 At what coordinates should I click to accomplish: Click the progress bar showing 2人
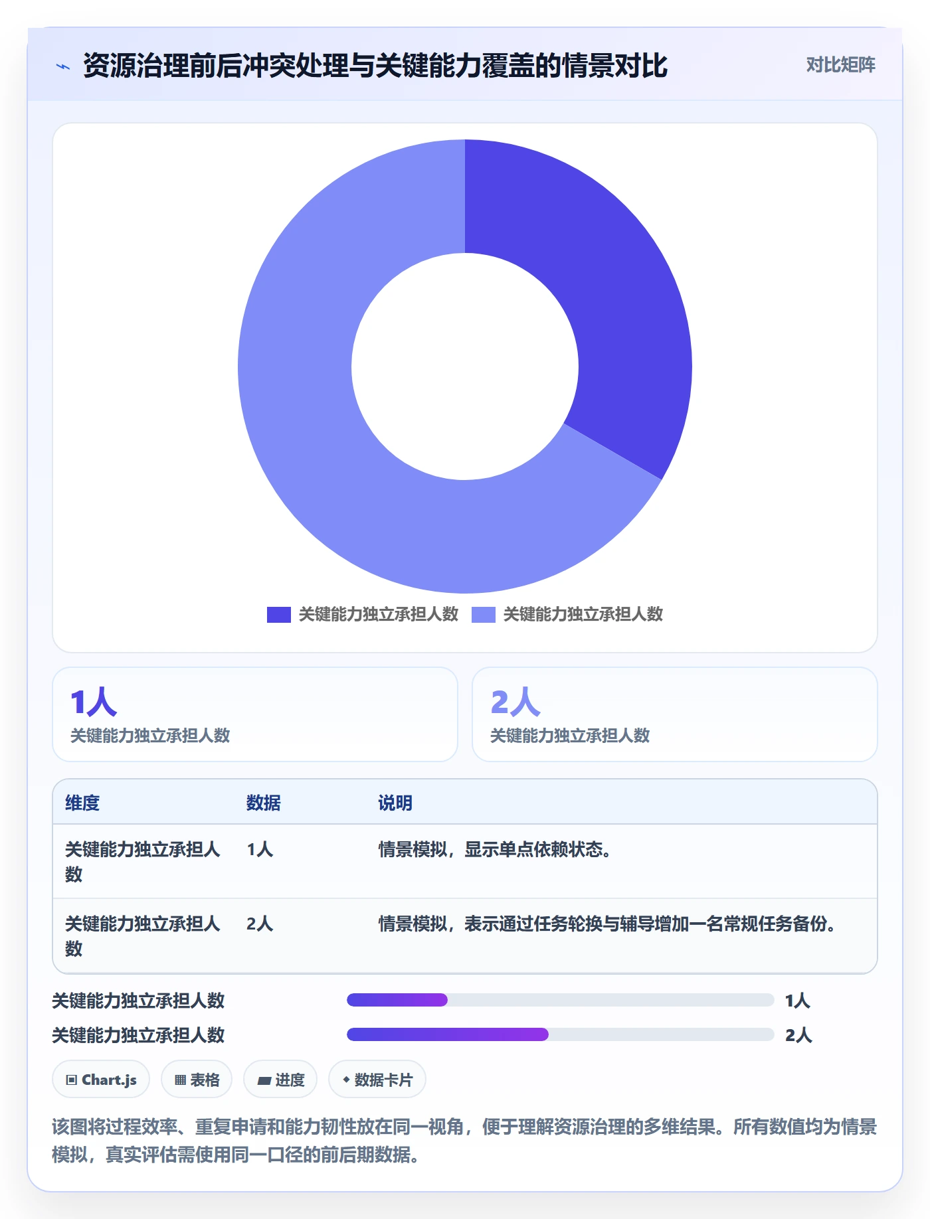pyautogui.click(x=560, y=1034)
